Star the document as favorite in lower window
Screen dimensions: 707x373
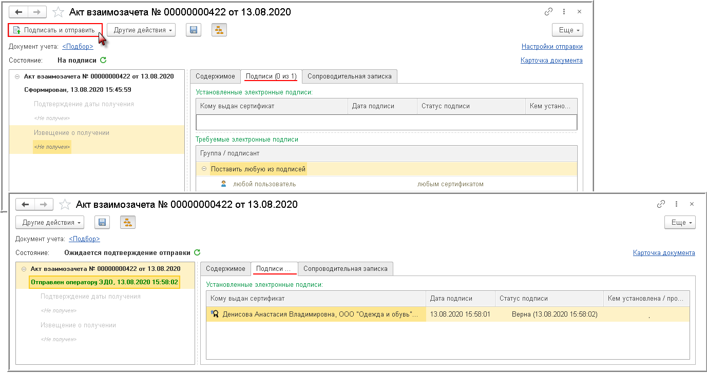[x=65, y=204]
